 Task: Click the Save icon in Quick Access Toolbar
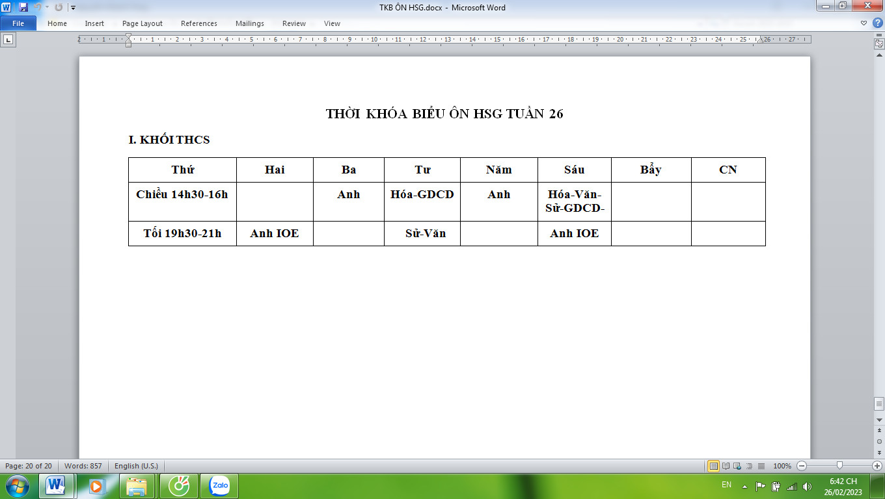tap(23, 7)
